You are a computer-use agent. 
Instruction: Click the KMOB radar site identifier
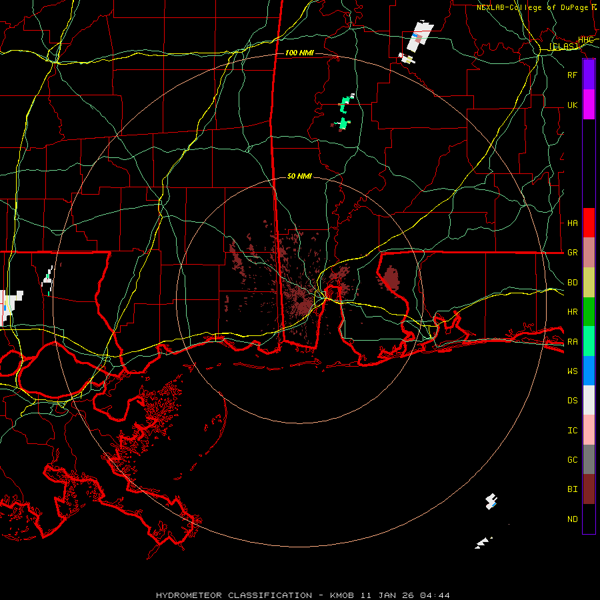pyautogui.click(x=342, y=595)
